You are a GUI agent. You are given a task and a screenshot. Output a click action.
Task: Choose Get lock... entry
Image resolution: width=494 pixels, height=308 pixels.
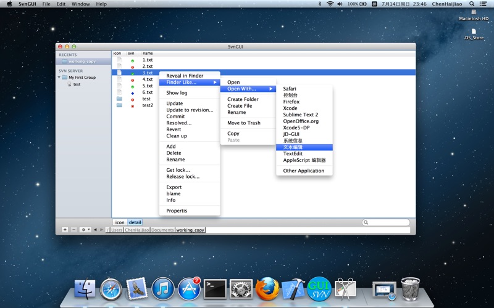tap(190, 170)
